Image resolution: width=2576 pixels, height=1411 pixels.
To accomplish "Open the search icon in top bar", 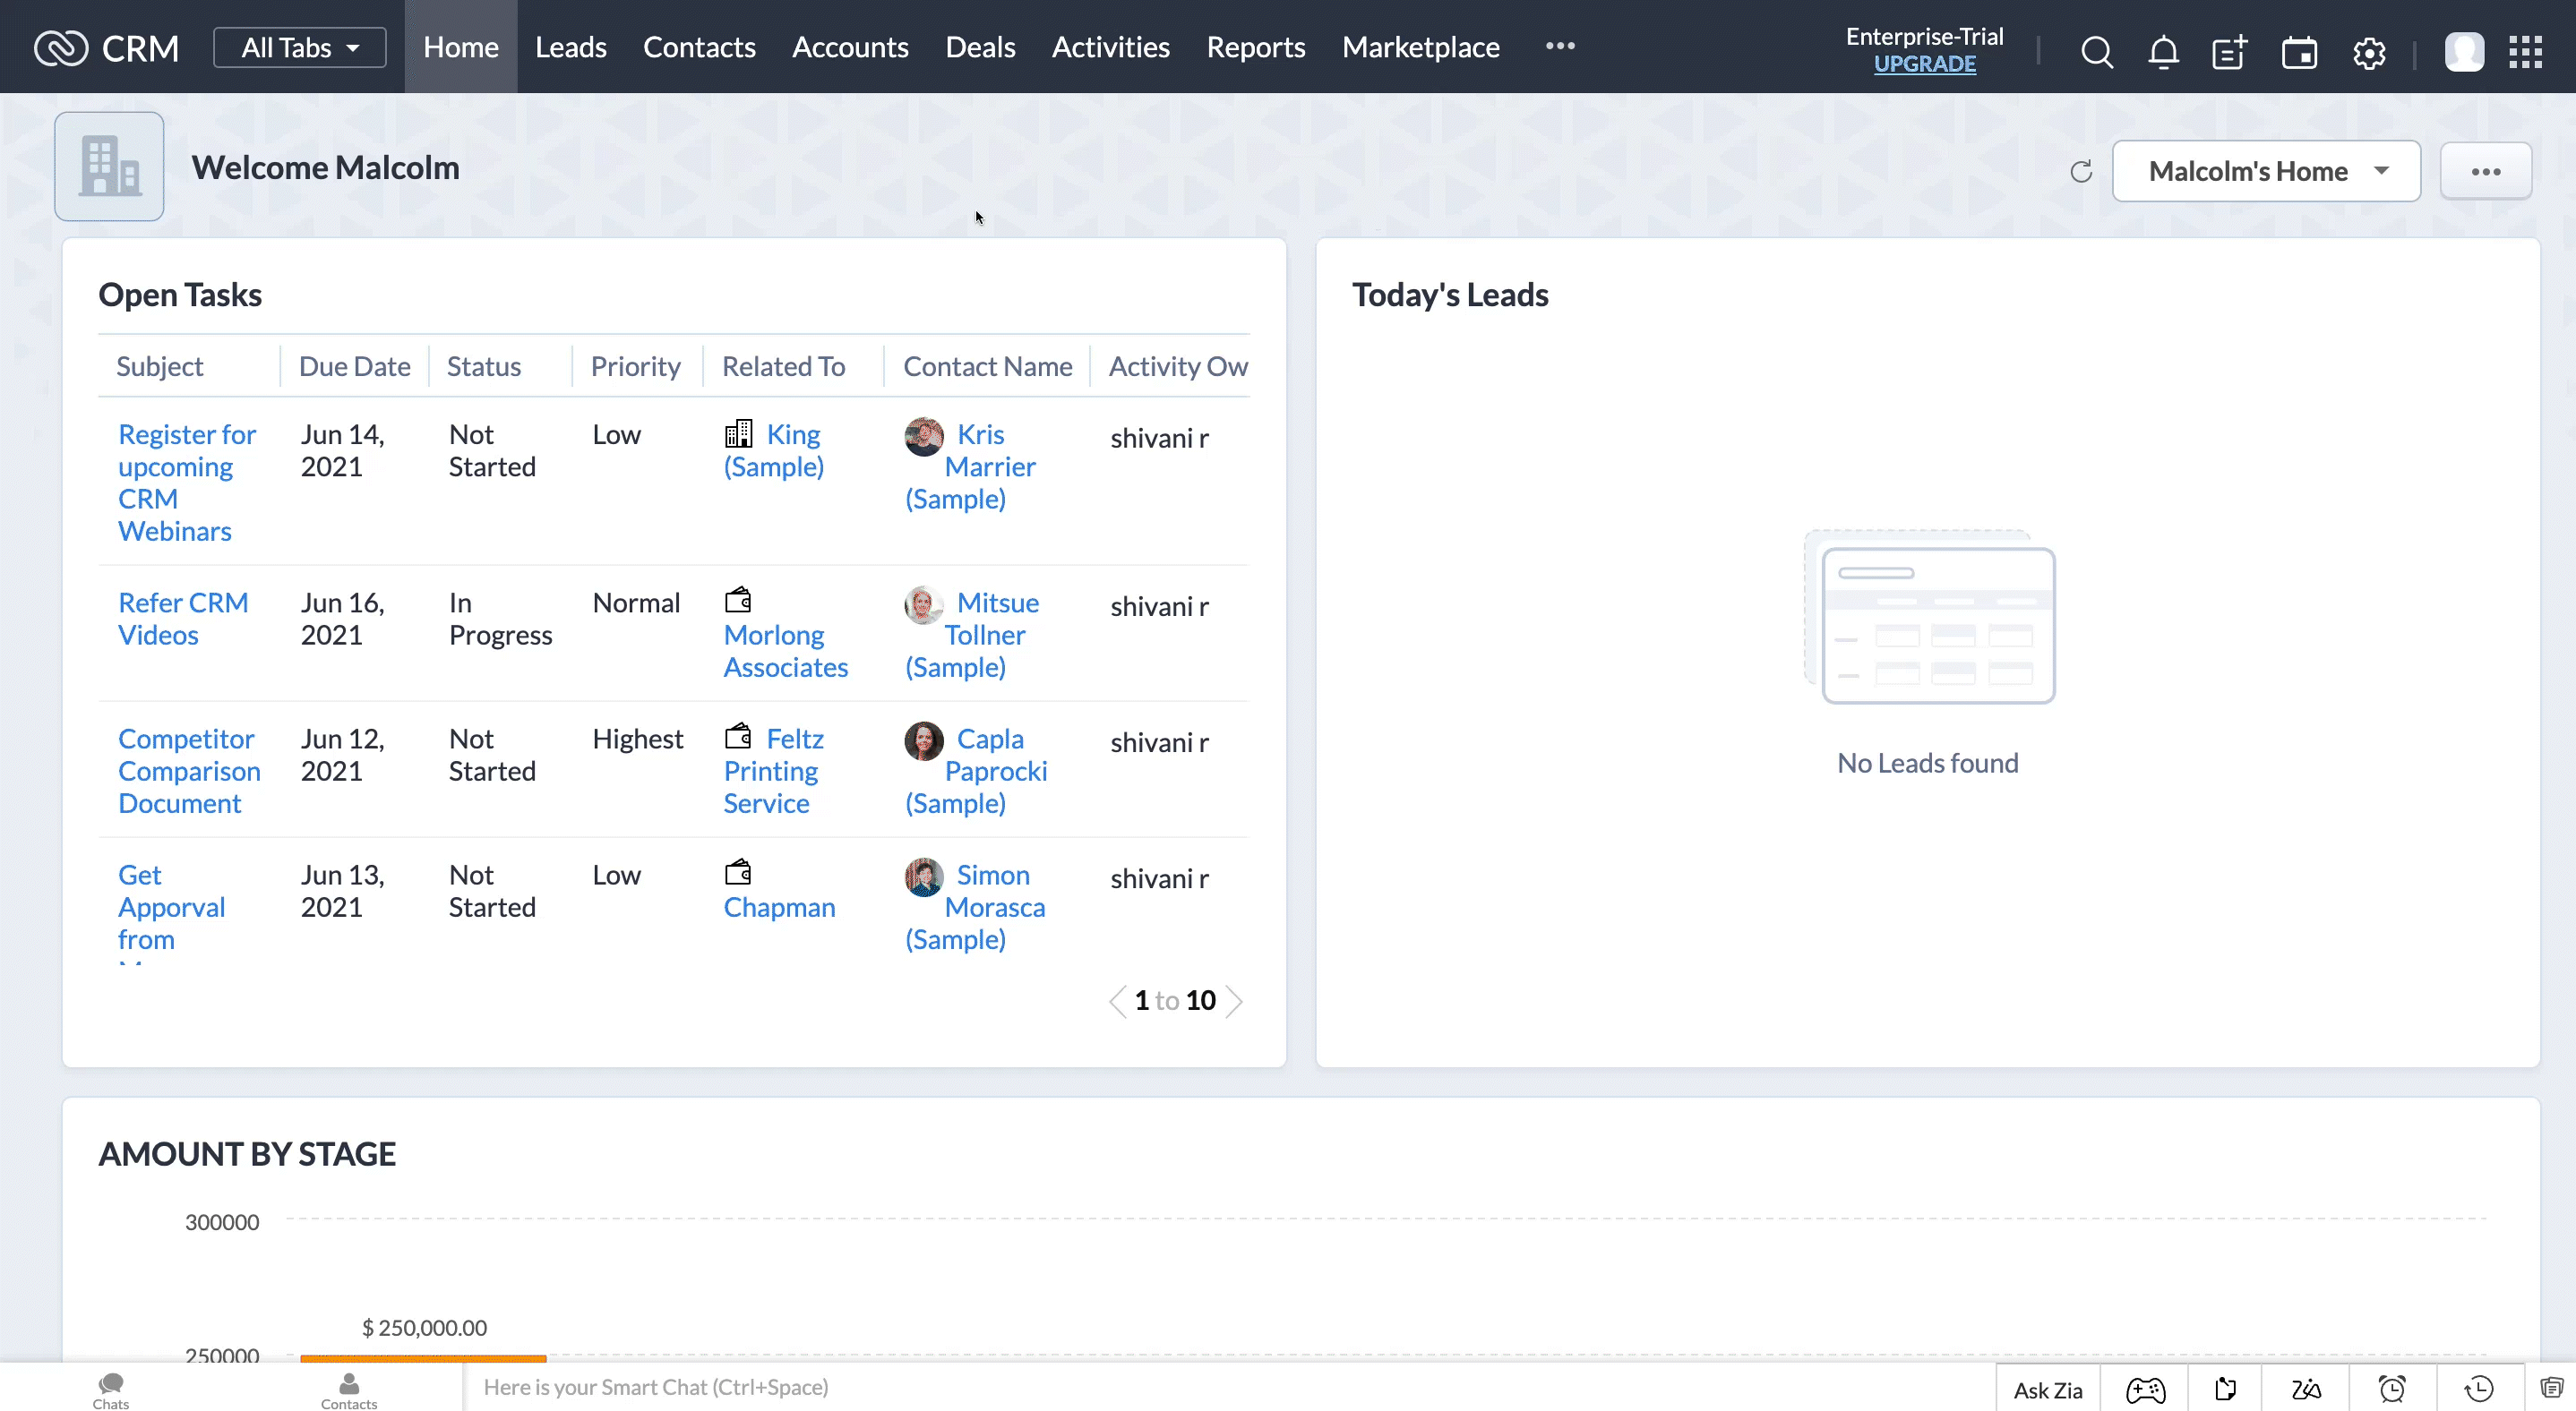I will coord(2096,51).
